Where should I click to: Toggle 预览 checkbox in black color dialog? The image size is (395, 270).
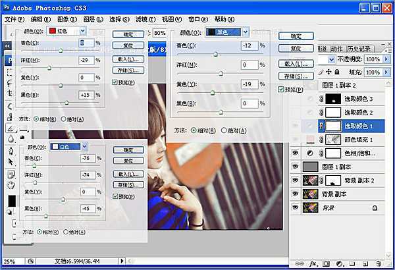tap(281, 90)
